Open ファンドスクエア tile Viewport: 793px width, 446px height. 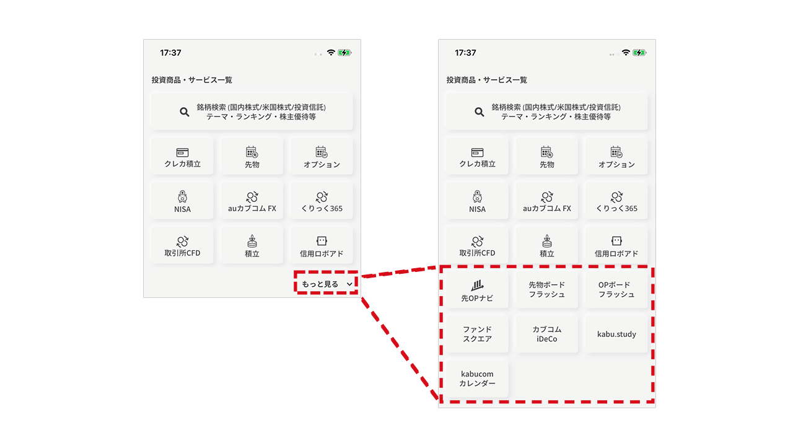(x=478, y=334)
